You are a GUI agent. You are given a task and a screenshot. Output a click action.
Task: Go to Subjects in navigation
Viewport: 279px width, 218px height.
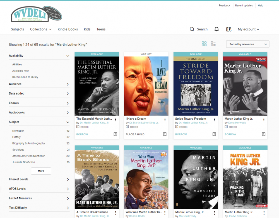coord(17,29)
